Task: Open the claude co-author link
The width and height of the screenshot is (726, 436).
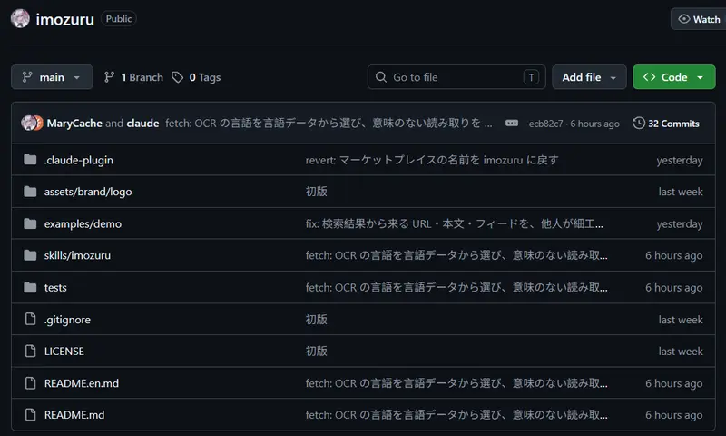Action: [142, 124]
